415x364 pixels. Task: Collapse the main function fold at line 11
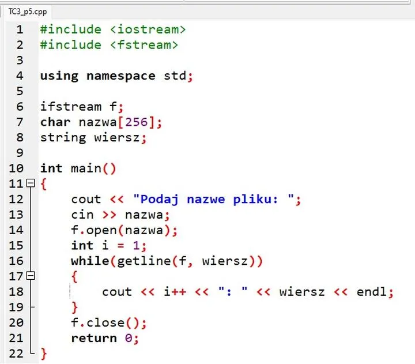(31, 184)
